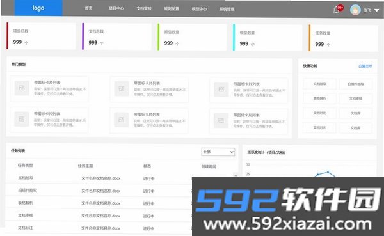Open 项目中心 in the top navigation
The image size is (384, 236).
[116, 8]
